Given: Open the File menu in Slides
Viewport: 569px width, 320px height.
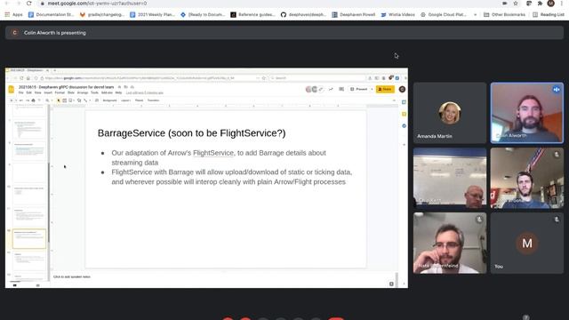Looking at the screenshot, I should pyautogui.click(x=21, y=92).
